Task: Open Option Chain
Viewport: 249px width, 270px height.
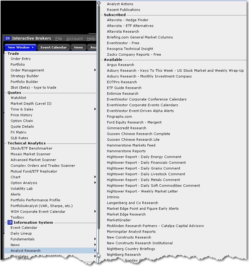Action: point(22,121)
